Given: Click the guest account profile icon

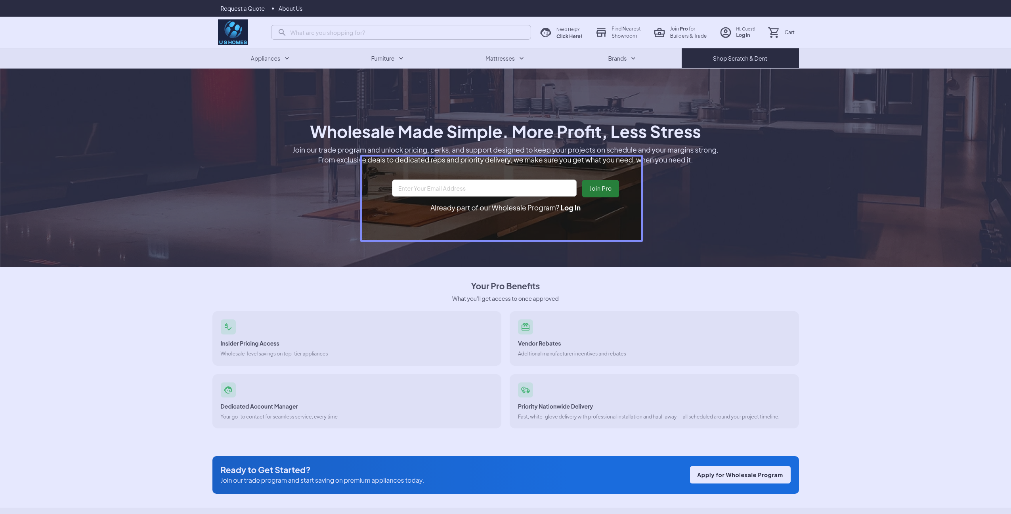Looking at the screenshot, I should 725,32.
